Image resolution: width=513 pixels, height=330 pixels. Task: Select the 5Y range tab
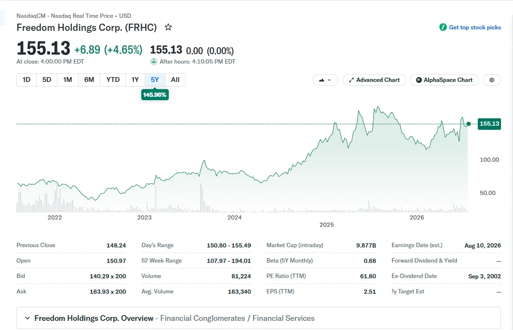(155, 80)
